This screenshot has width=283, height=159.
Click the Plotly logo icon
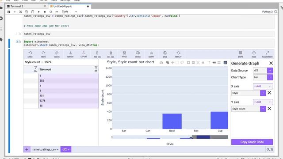(225, 63)
